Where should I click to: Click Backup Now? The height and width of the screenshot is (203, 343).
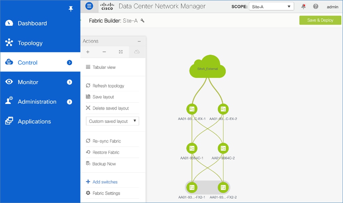(x=101, y=164)
